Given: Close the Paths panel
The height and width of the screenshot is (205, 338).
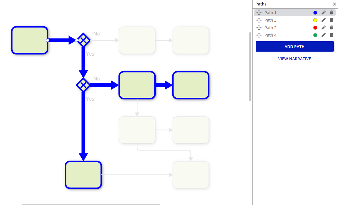Looking at the screenshot, I should (334, 4).
